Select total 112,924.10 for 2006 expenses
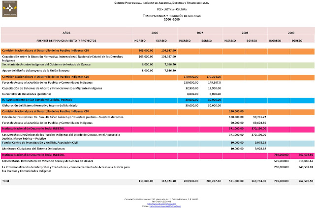315x208 pixels. [x=168, y=181]
